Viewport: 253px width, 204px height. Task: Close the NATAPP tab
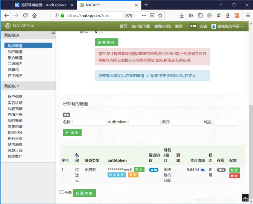136,5
